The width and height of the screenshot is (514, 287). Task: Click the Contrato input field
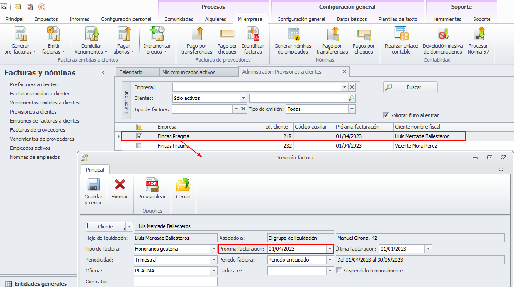point(175,282)
